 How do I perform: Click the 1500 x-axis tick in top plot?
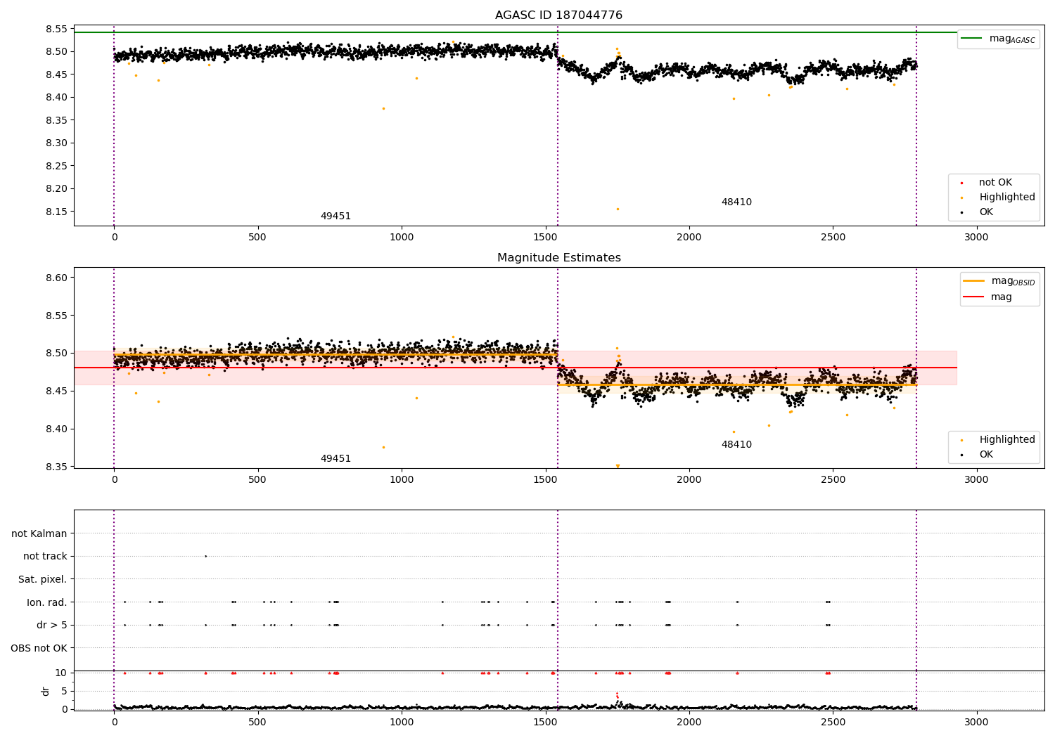545,238
